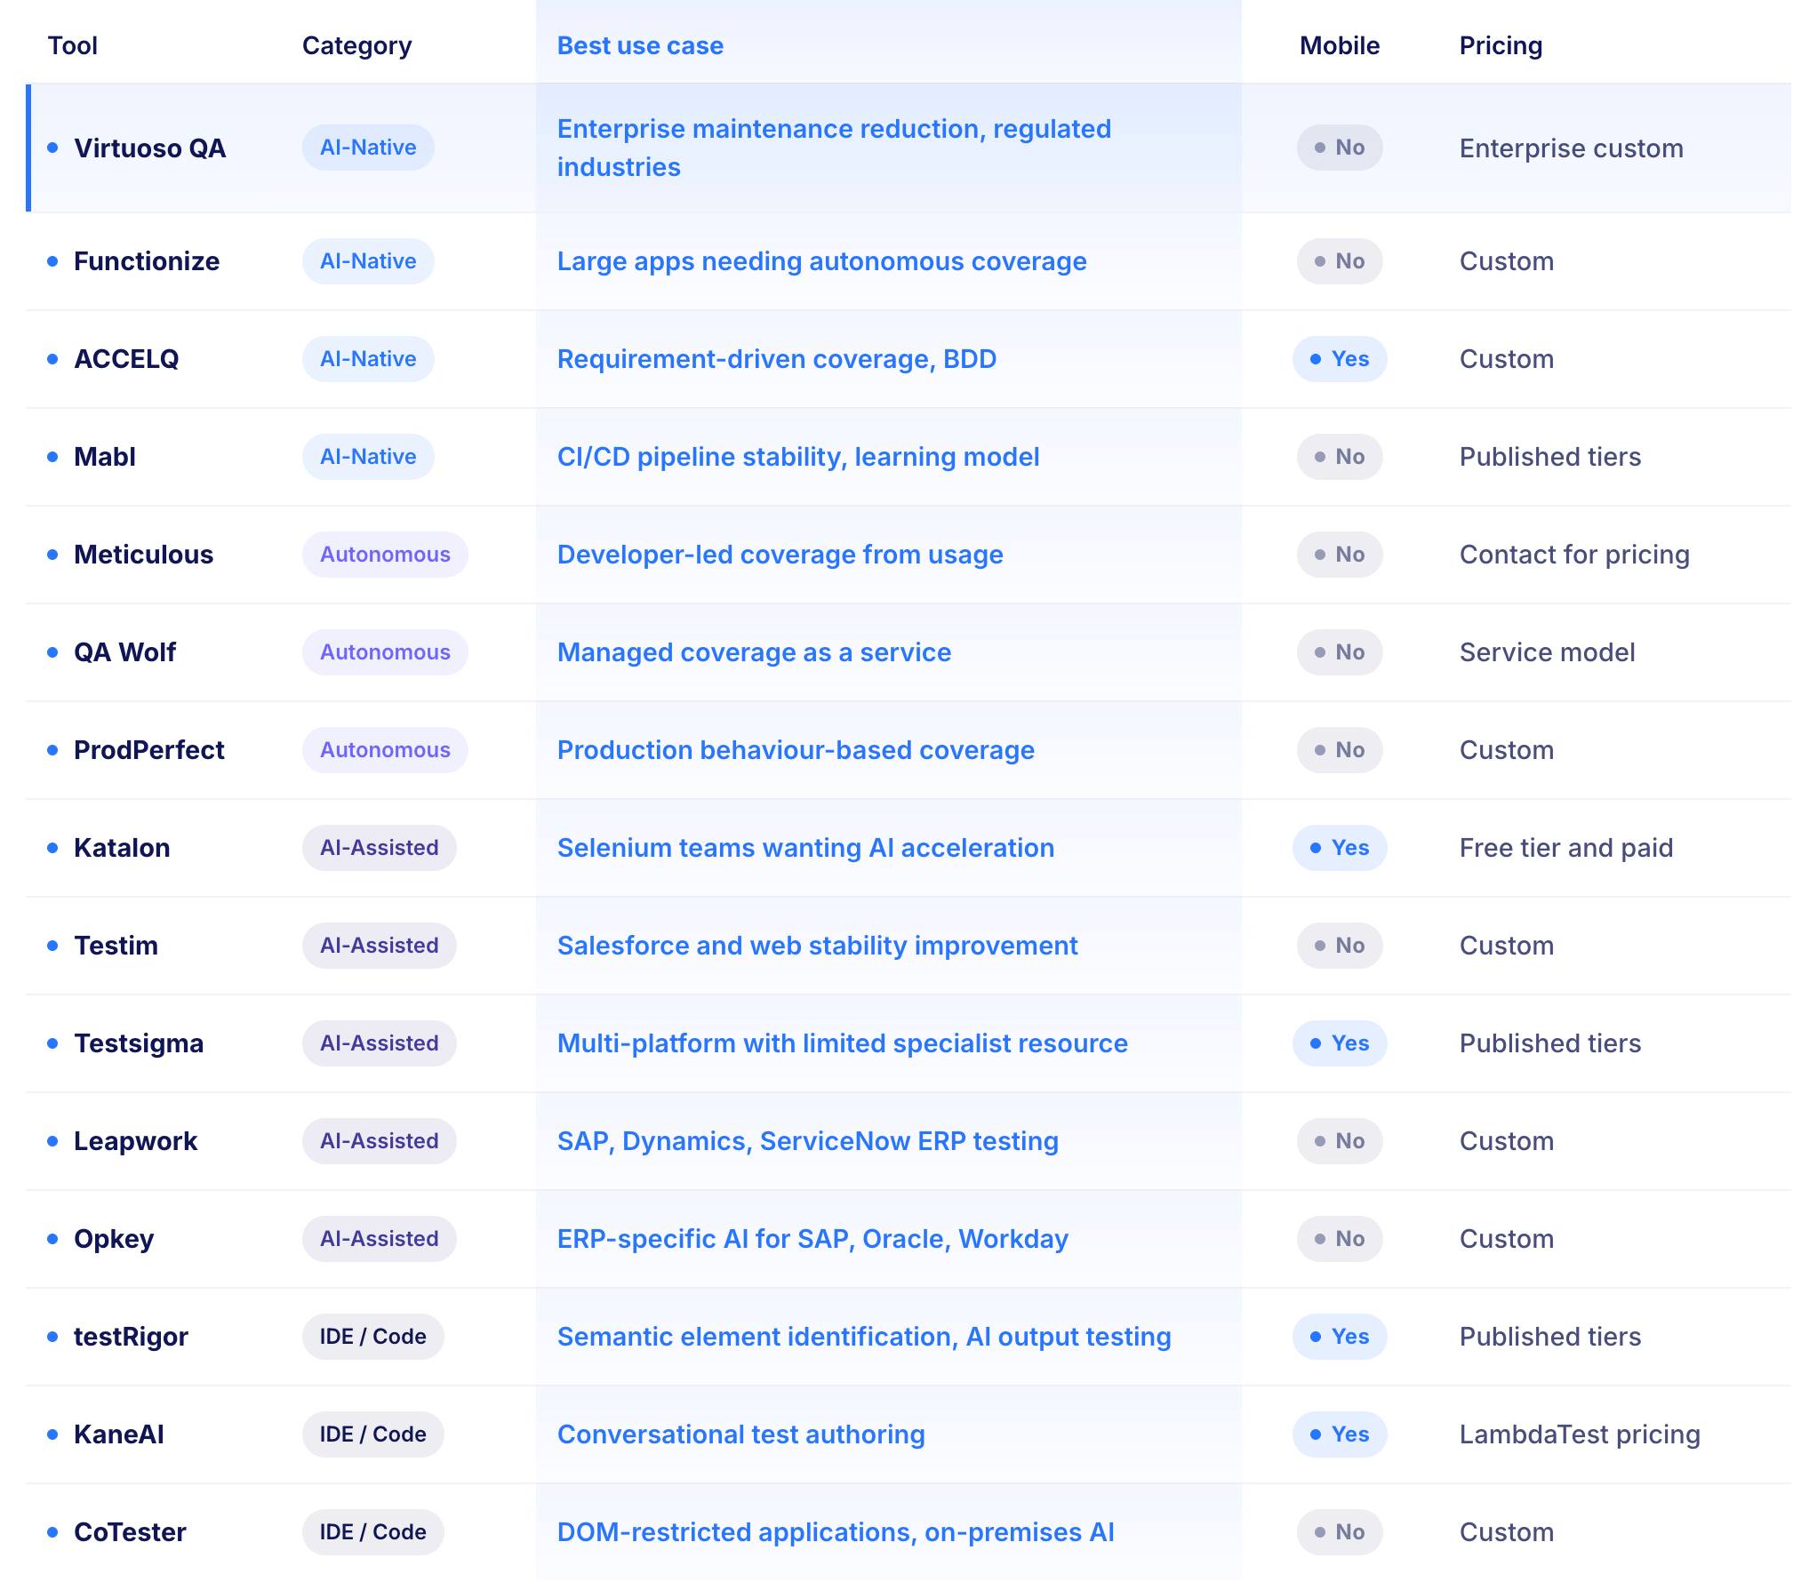This screenshot has width=1817, height=1582.
Task: Click the IDE / Code badge for testRigor
Action: 372,1337
